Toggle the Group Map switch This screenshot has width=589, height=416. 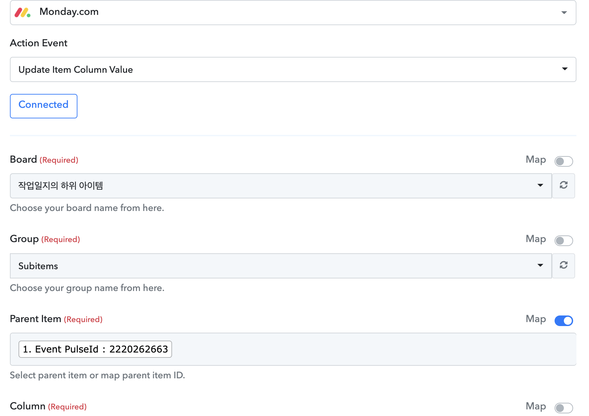click(564, 240)
